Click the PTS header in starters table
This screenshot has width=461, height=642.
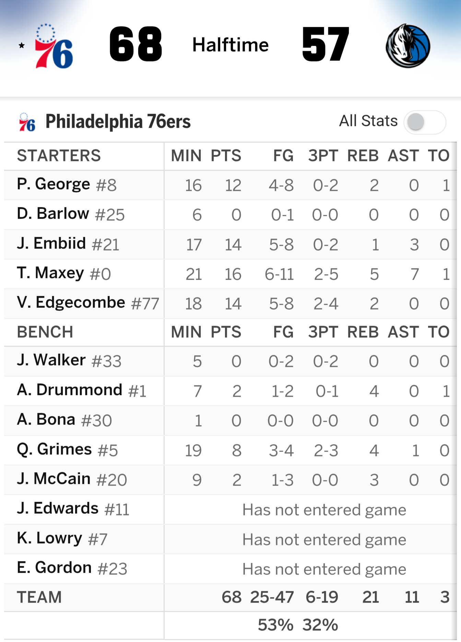pyautogui.click(x=226, y=156)
